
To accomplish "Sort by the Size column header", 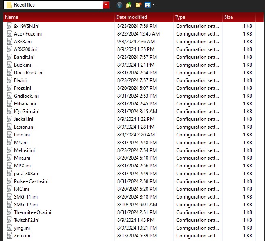I will pyautogui.click(x=239, y=17).
